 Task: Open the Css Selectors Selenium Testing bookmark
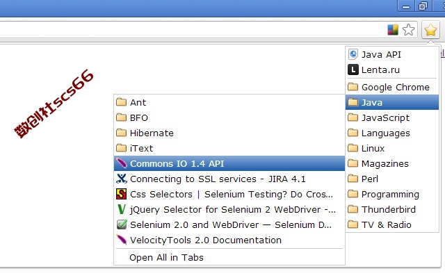pyautogui.click(x=229, y=195)
